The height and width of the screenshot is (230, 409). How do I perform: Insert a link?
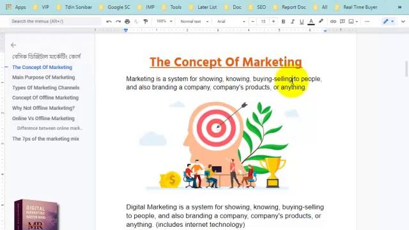(333, 21)
